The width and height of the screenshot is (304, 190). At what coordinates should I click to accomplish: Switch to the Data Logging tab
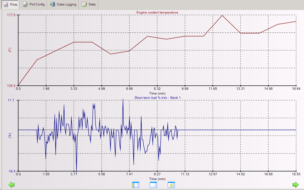click(66, 4)
